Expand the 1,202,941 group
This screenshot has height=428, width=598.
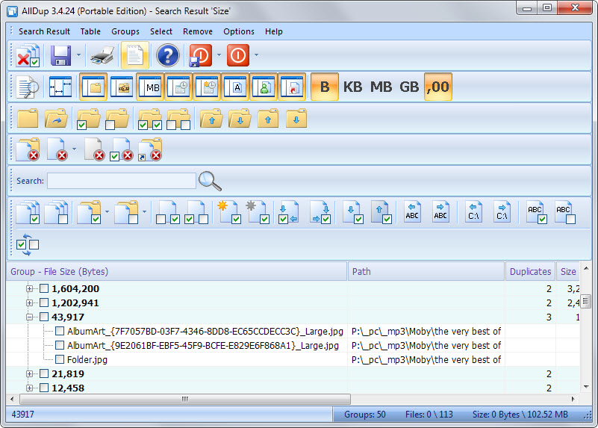[x=29, y=303]
